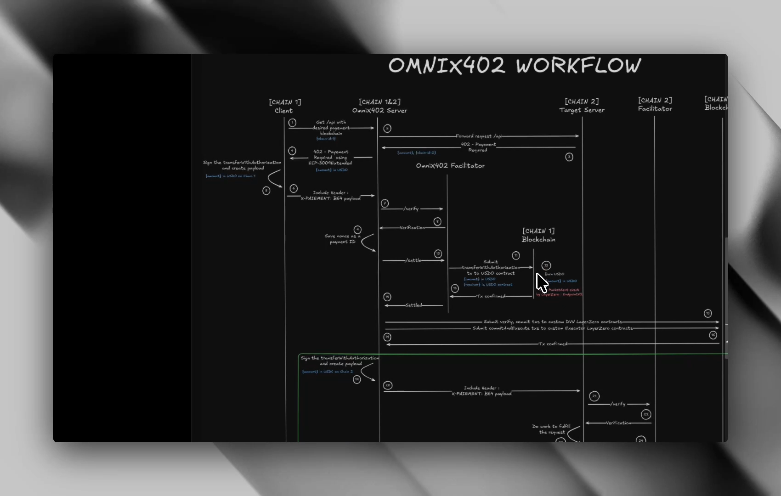Click the 'Forward request /api' arrow label
The image size is (781, 496).
(479, 136)
